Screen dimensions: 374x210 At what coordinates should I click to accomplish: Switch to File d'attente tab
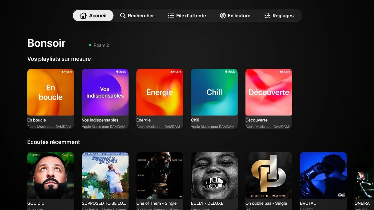coord(187,16)
